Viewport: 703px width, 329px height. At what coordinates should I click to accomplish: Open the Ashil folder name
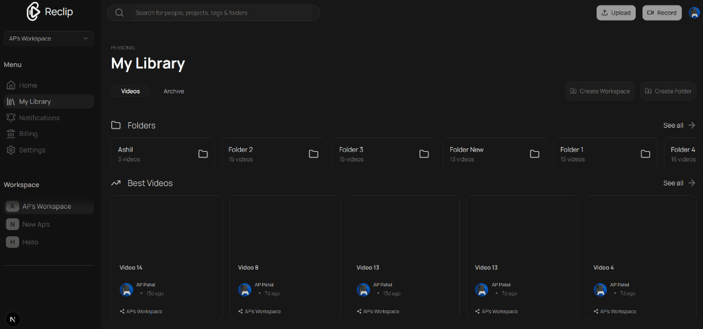pos(126,150)
